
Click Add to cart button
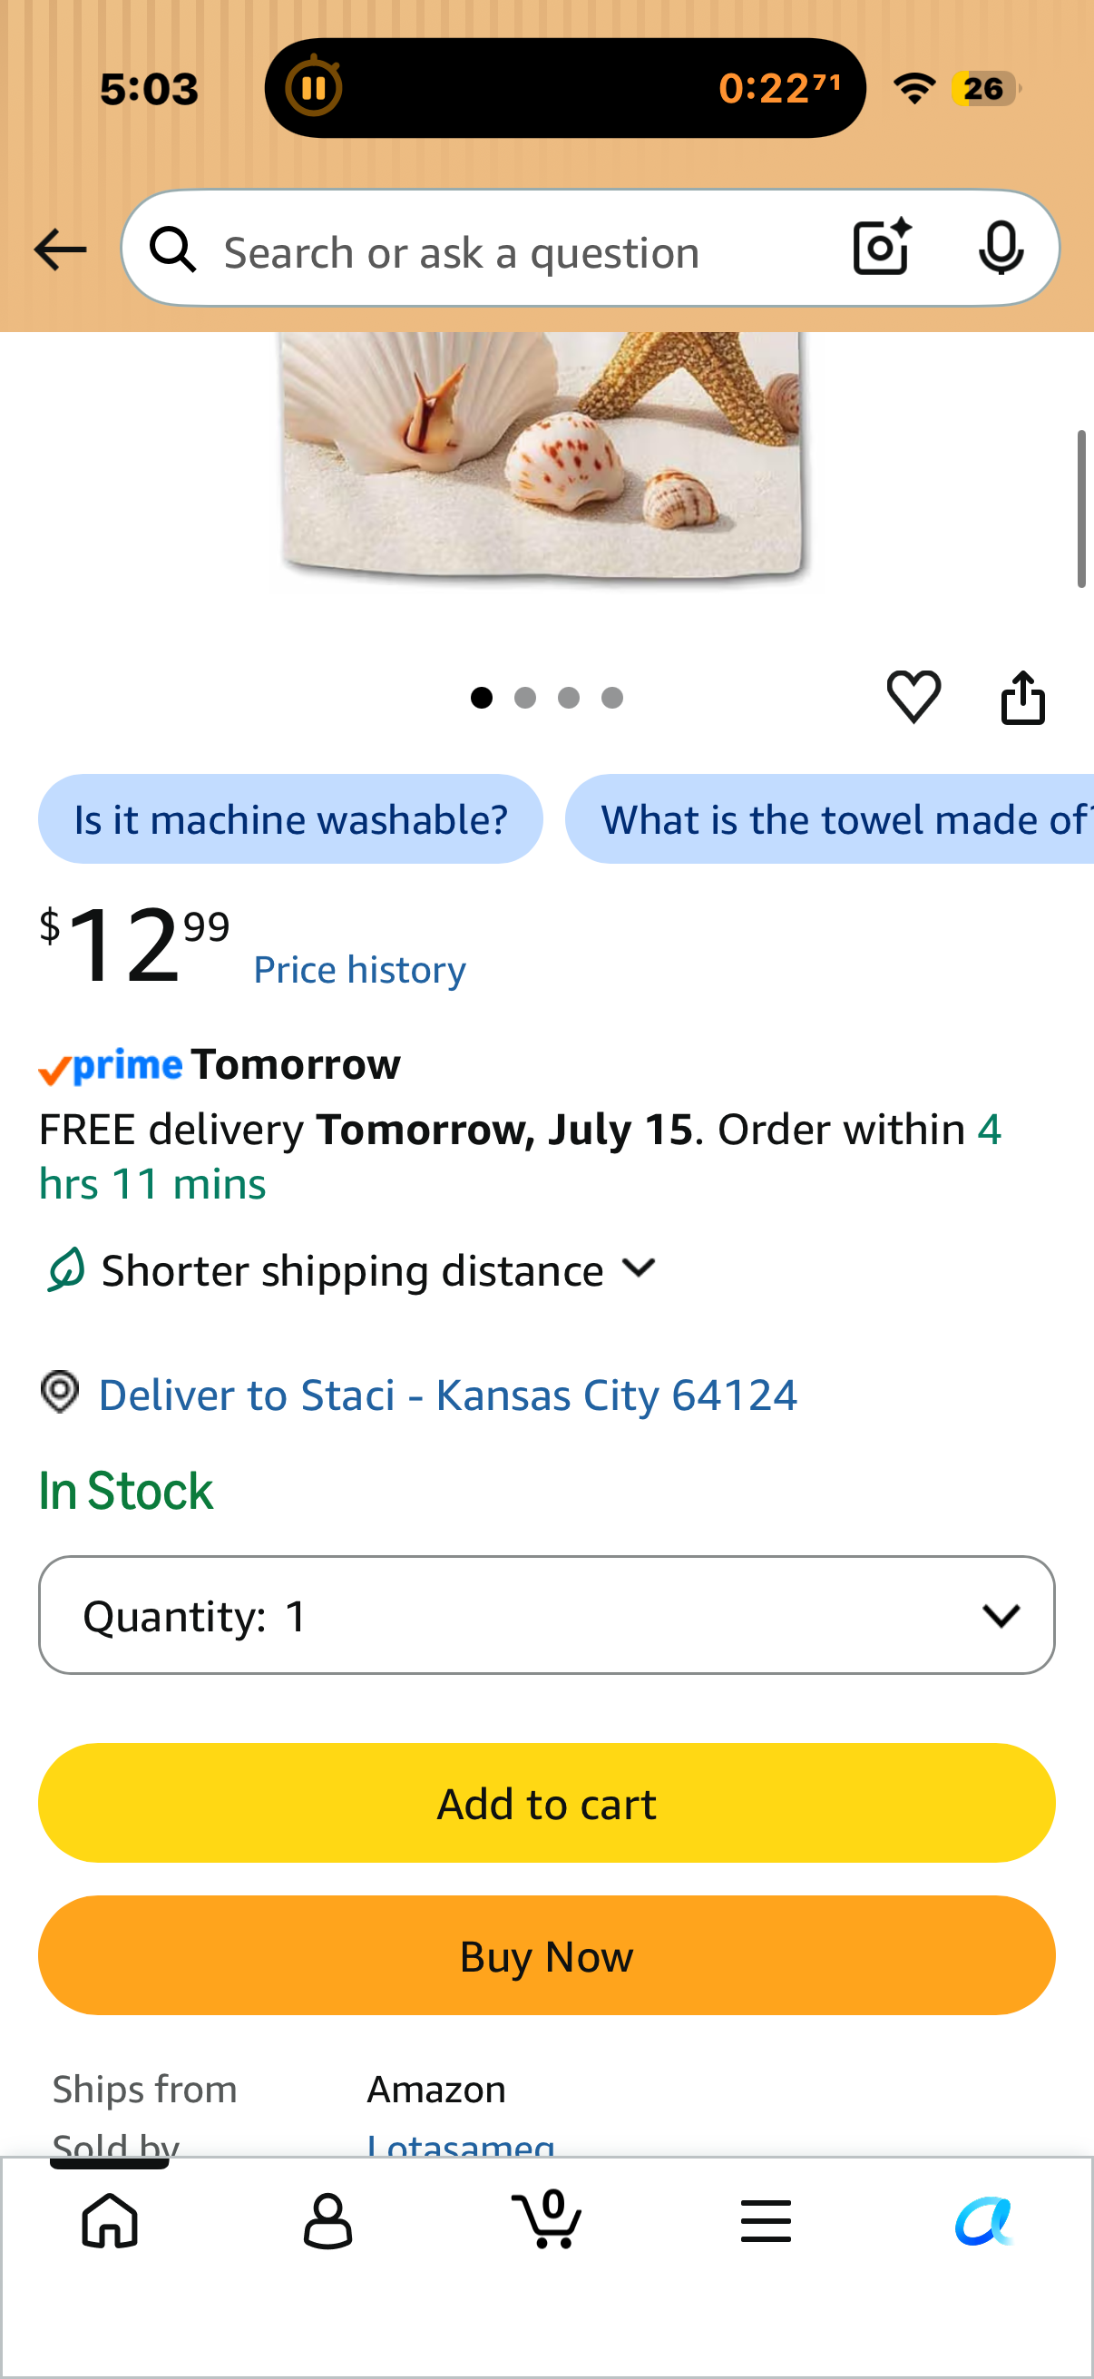click(x=546, y=1803)
